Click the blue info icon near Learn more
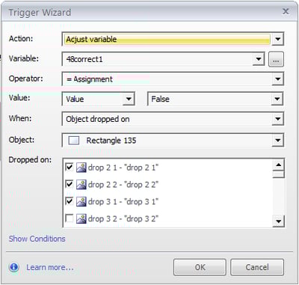299x285 pixels. point(13,267)
